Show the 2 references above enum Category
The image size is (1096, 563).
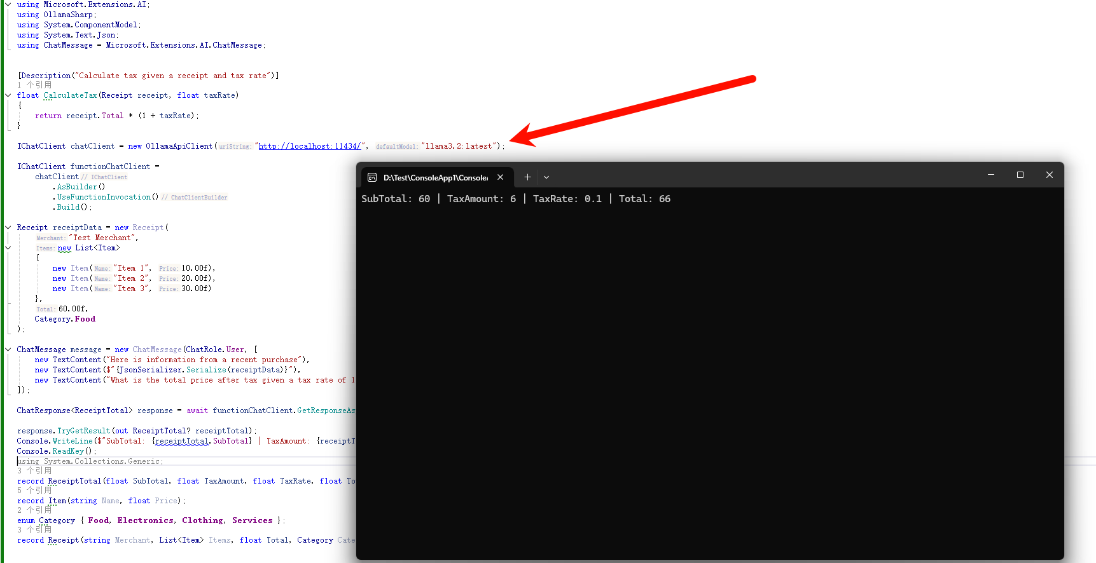pos(34,510)
